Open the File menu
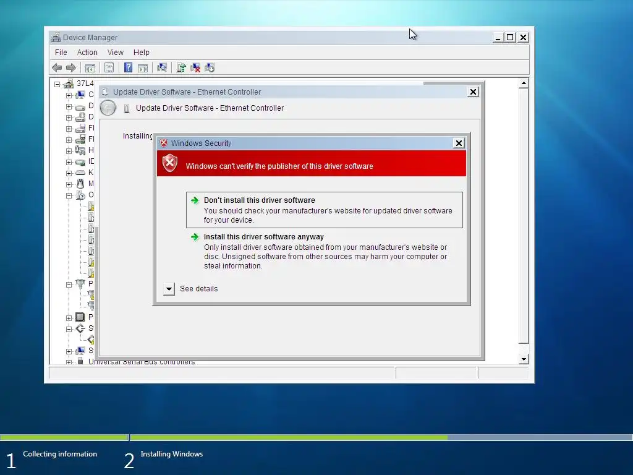 61,53
